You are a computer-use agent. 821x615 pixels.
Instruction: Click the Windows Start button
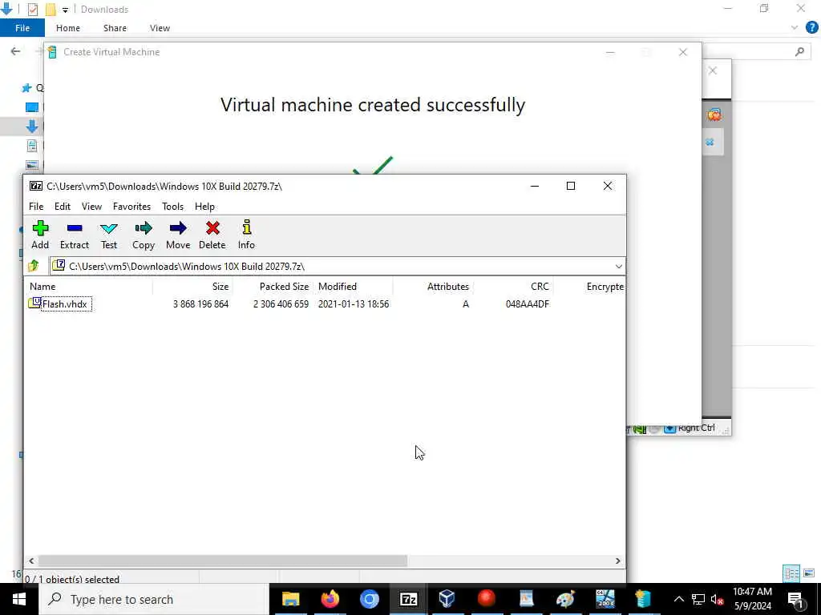click(19, 599)
